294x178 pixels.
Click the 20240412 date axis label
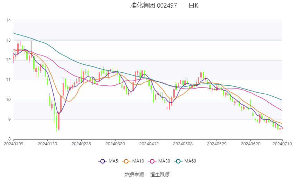click(x=149, y=144)
